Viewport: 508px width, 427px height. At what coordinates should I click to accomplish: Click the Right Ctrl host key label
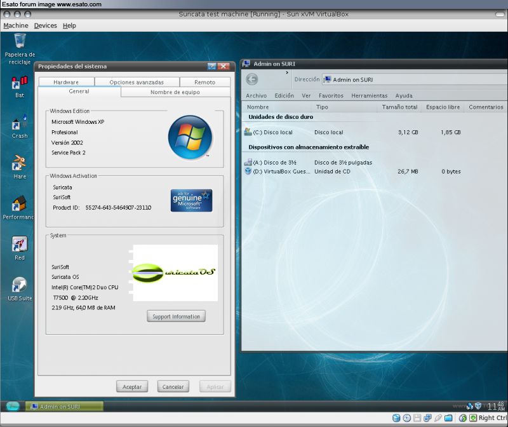click(x=493, y=418)
